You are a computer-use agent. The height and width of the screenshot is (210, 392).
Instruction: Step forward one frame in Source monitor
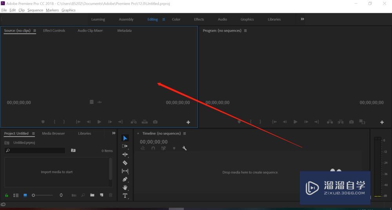(110, 122)
